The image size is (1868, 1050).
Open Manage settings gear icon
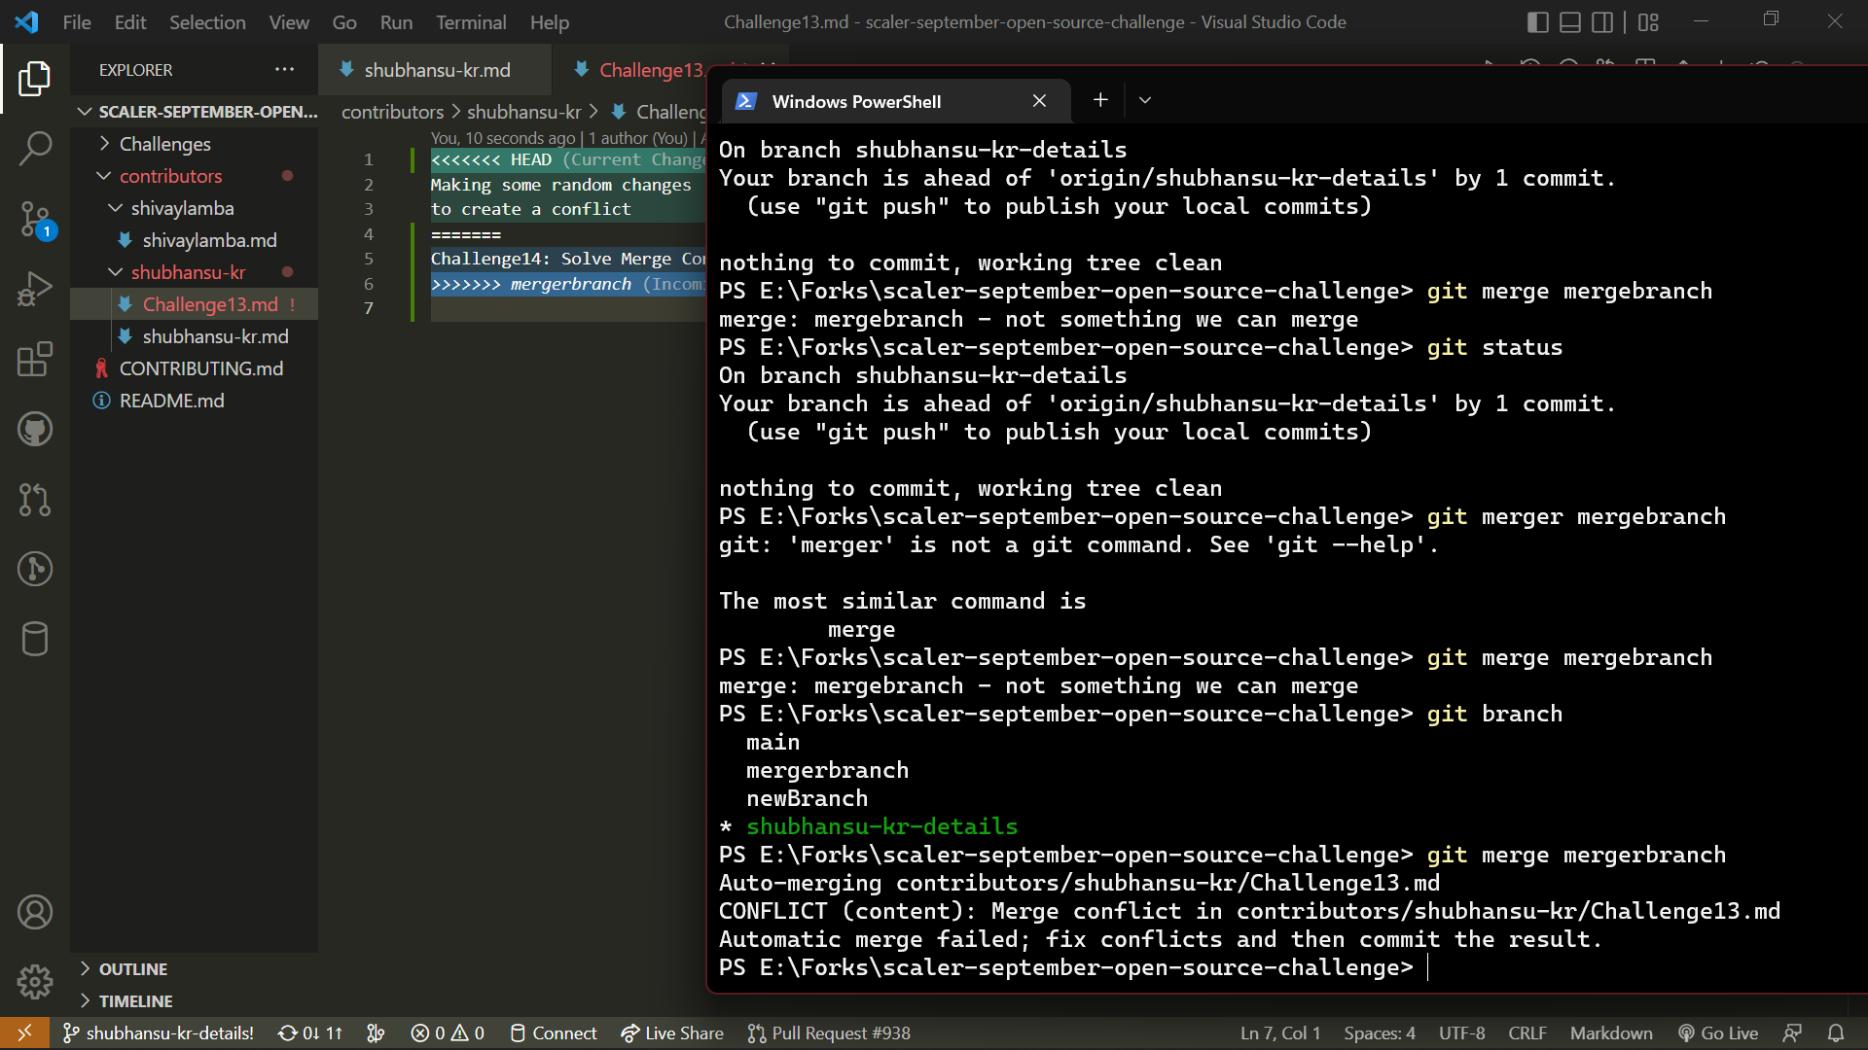[35, 982]
